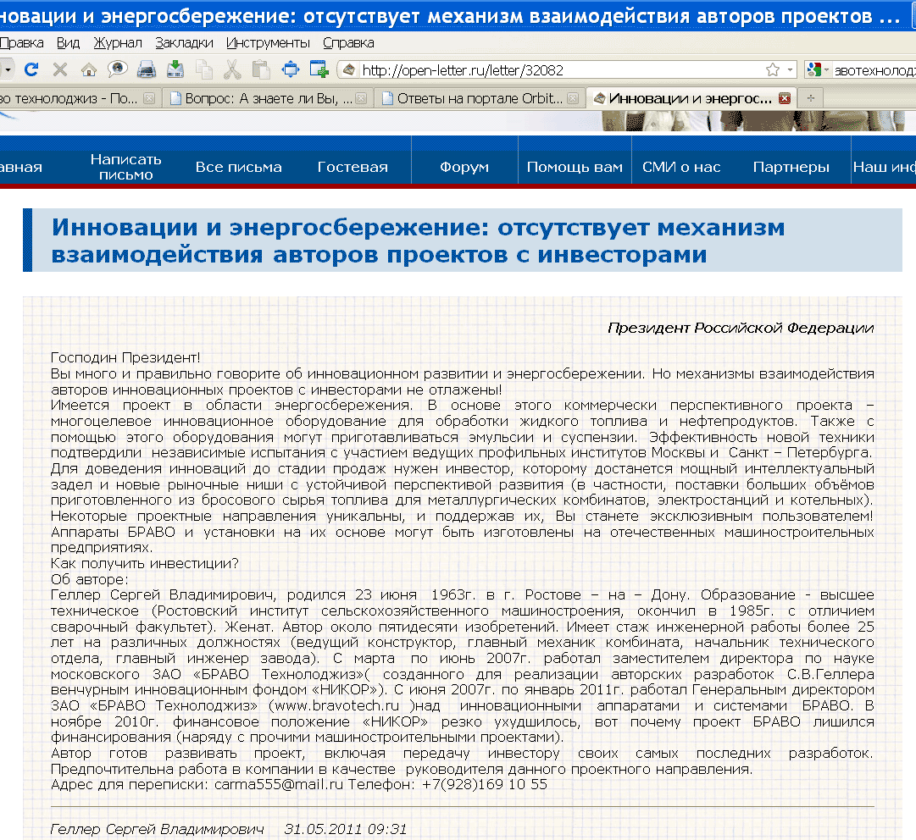The width and height of the screenshot is (916, 840).
Task: Click the speech-bubble globe toolbar icon
Action: pos(118,69)
